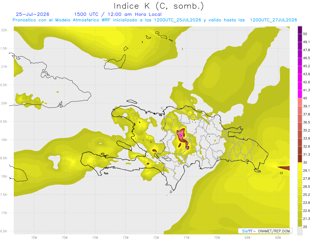Click the '72W' longitude label

(x=156, y=238)
